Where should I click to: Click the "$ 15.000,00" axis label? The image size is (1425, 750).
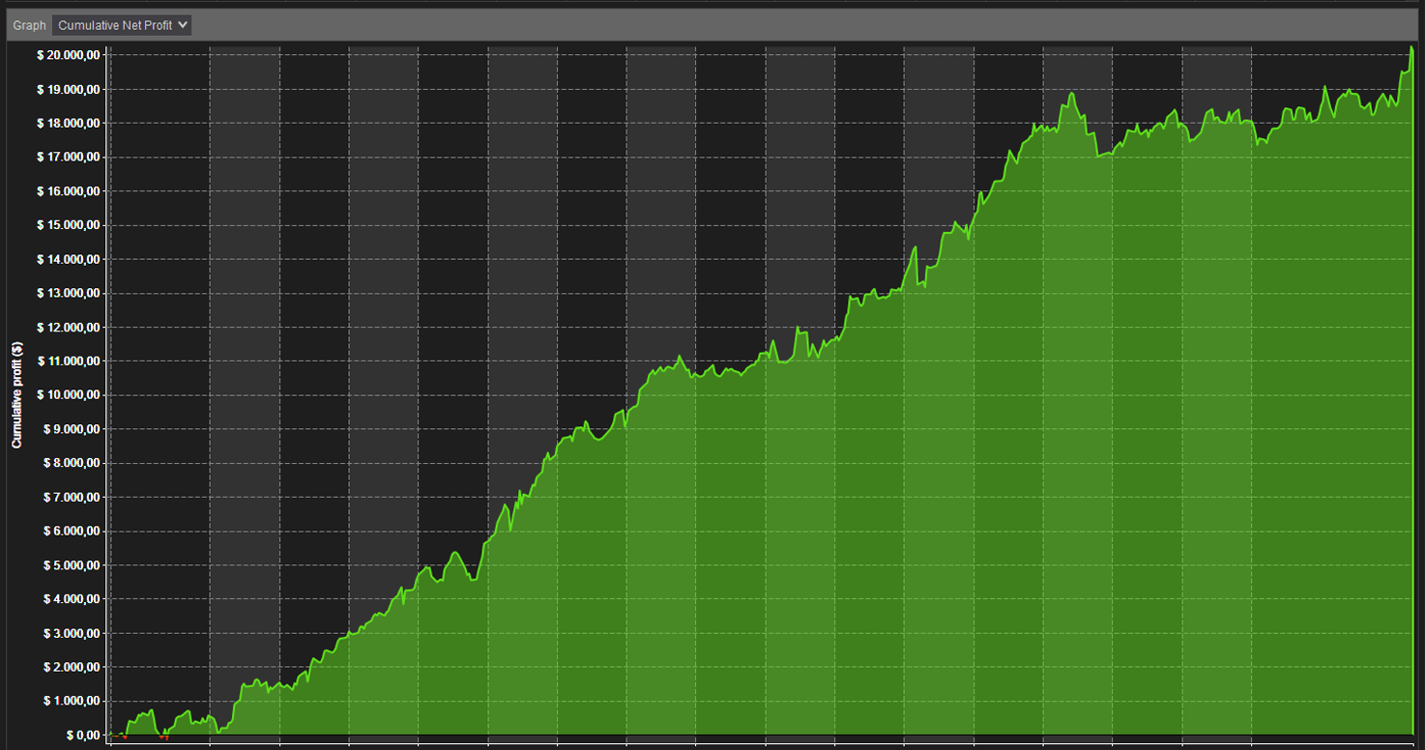coord(69,225)
